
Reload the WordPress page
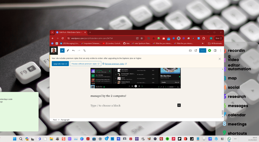pyautogui.click(x=63, y=38)
